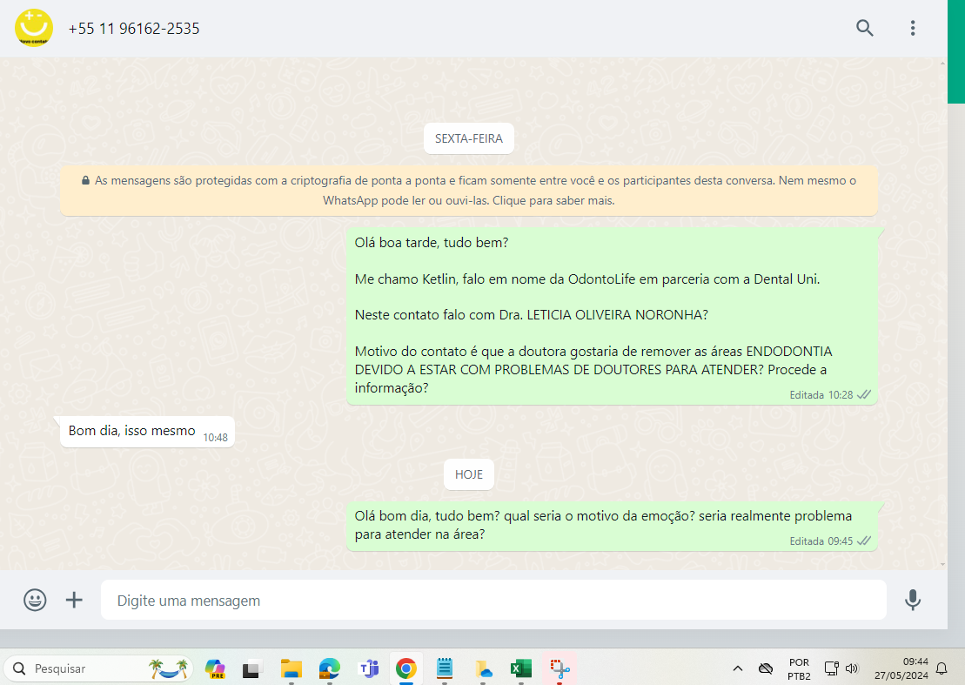The width and height of the screenshot is (965, 685).
Task: Open Microsoft Edge from the taskbar
Action: tap(329, 668)
